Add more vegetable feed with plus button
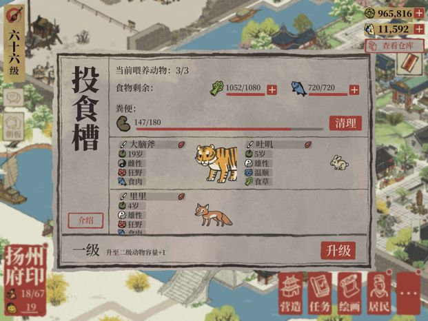 pyautogui.click(x=272, y=90)
